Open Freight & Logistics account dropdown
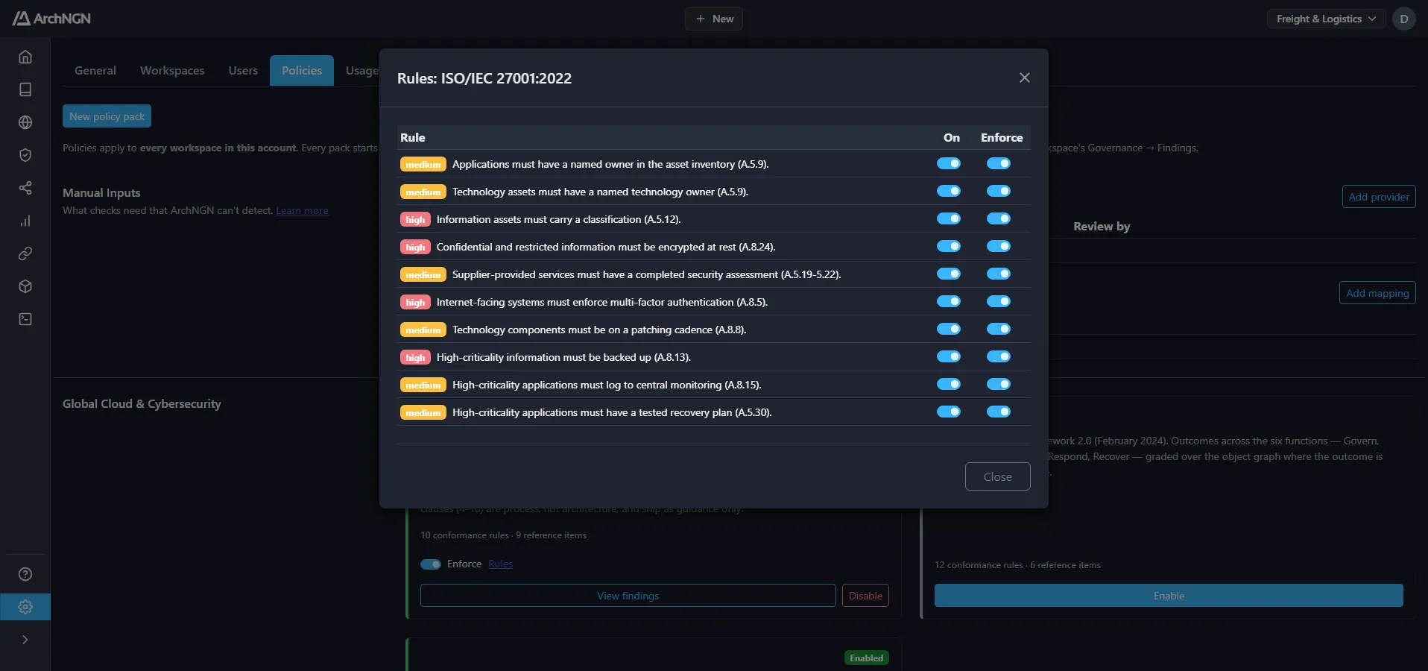The width and height of the screenshot is (1428, 671). click(1327, 19)
